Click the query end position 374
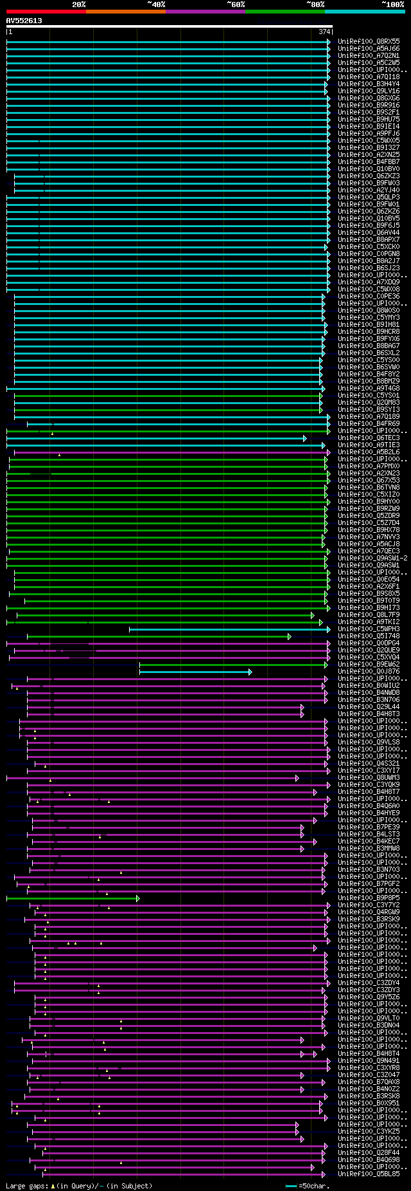The height and width of the screenshot is (1191, 411). tap(324, 32)
